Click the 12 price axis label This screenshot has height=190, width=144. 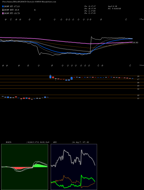(138, 95)
